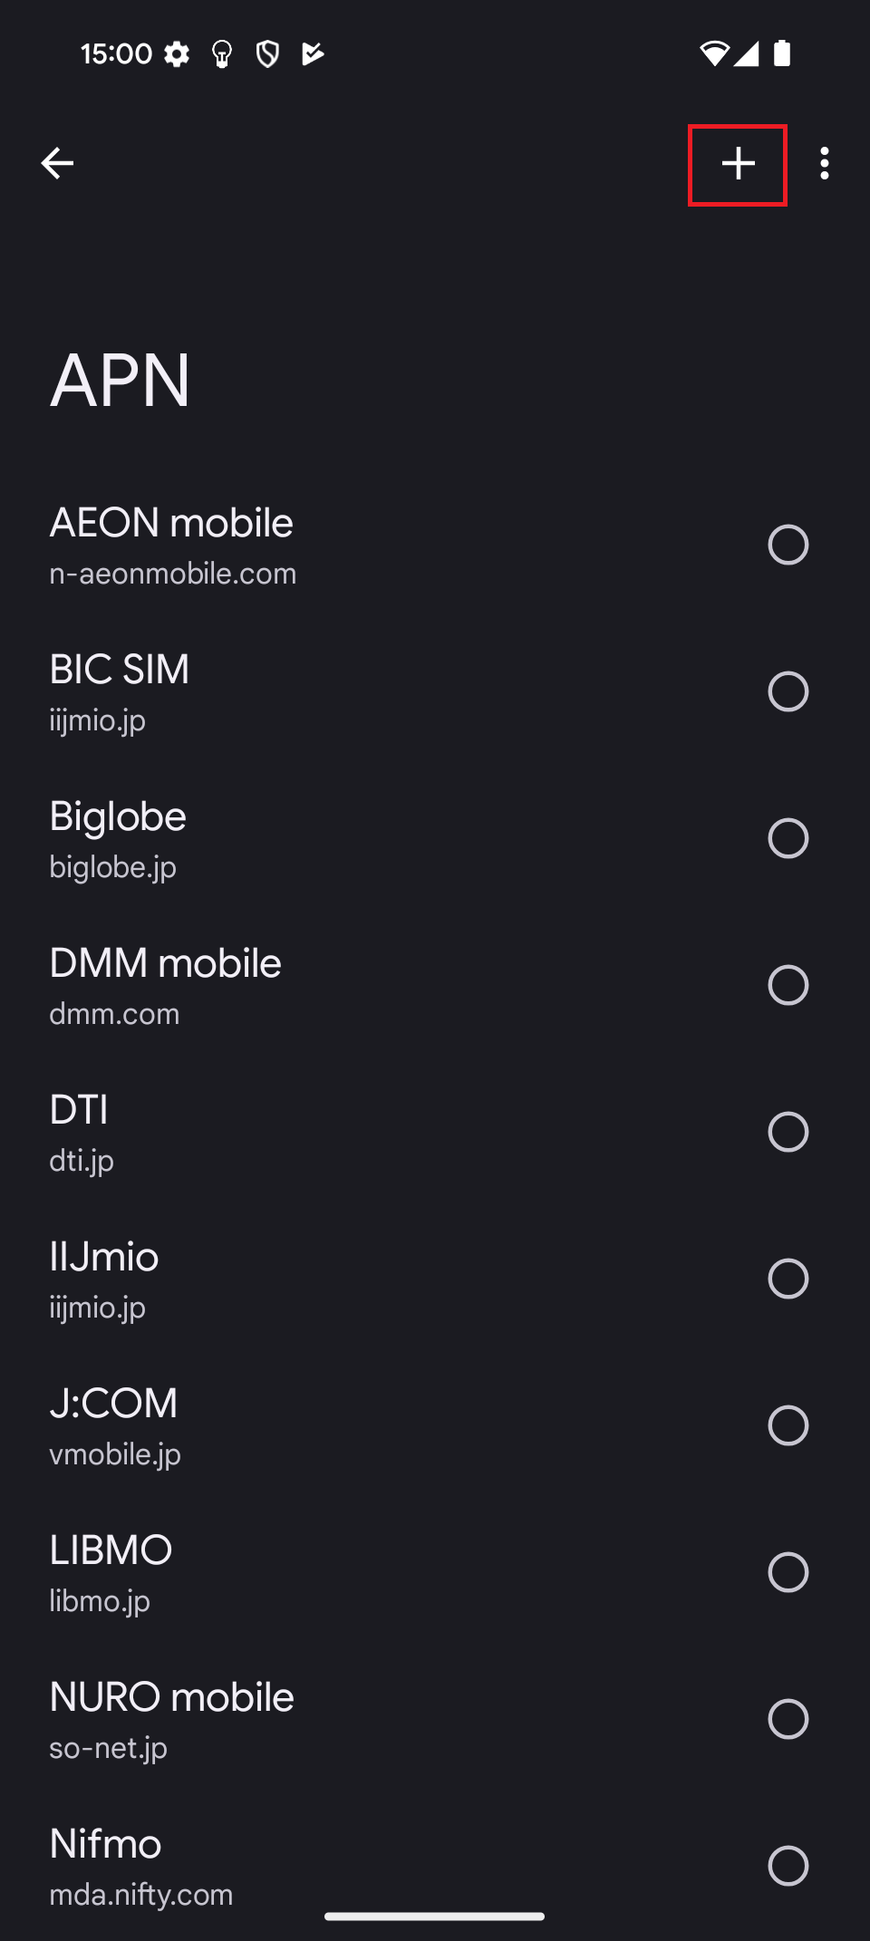Select the Biglobe APN radio button
870x1941 pixels.
788,838
